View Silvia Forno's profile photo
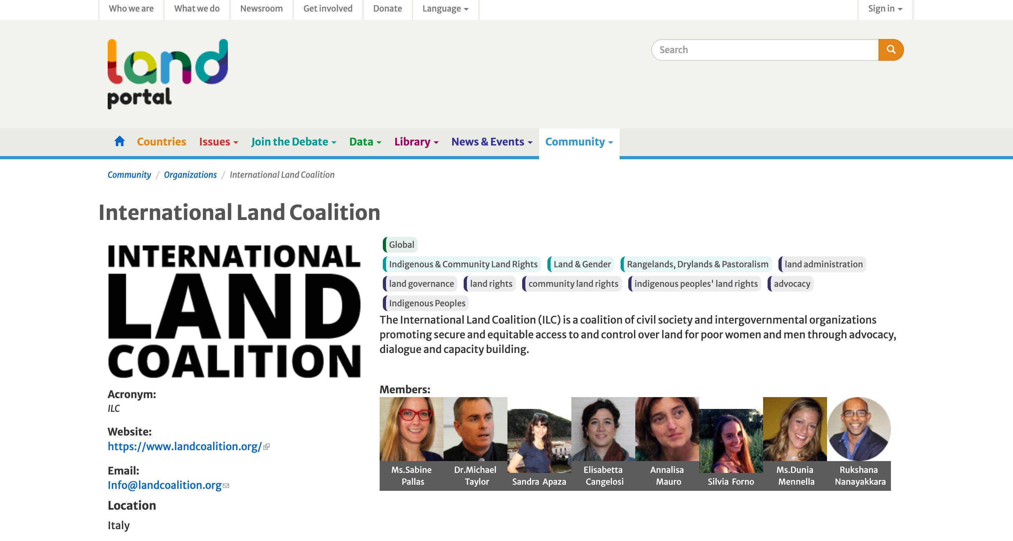The image size is (1013, 541). coord(731,441)
